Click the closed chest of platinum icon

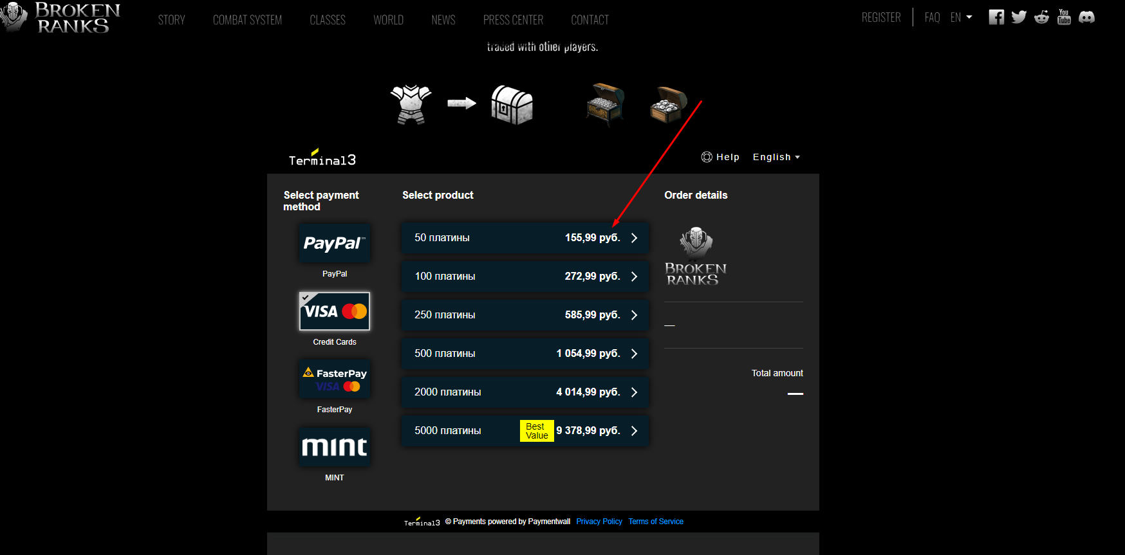coord(605,104)
